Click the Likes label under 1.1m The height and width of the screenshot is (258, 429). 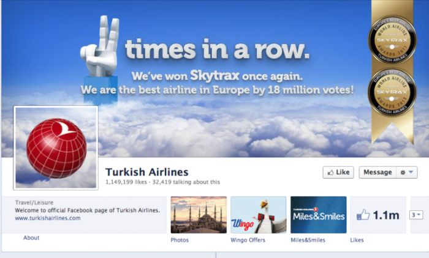click(357, 240)
